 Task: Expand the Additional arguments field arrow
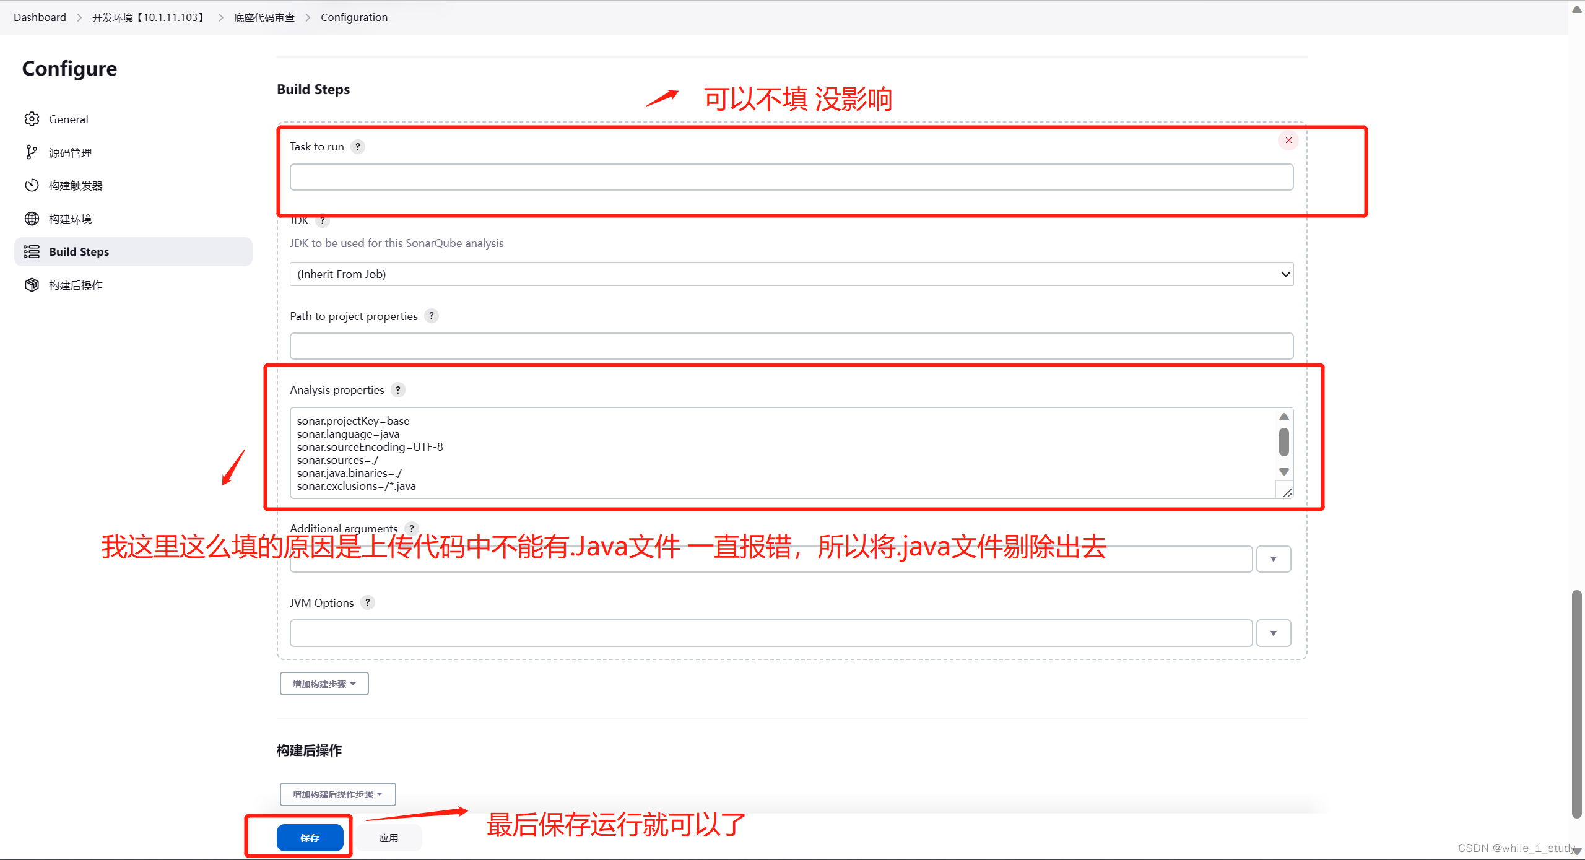pos(1273,559)
